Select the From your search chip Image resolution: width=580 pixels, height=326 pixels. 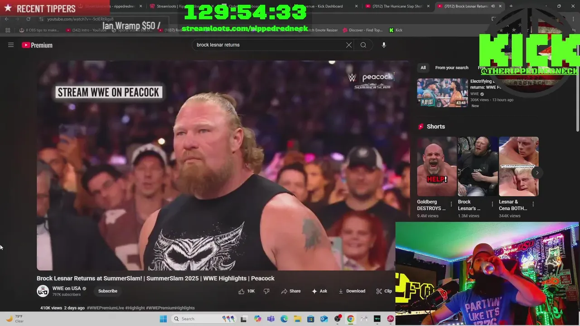coord(452,68)
